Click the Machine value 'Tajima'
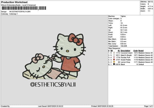Screen dimensions: 154x108 [123, 16]
